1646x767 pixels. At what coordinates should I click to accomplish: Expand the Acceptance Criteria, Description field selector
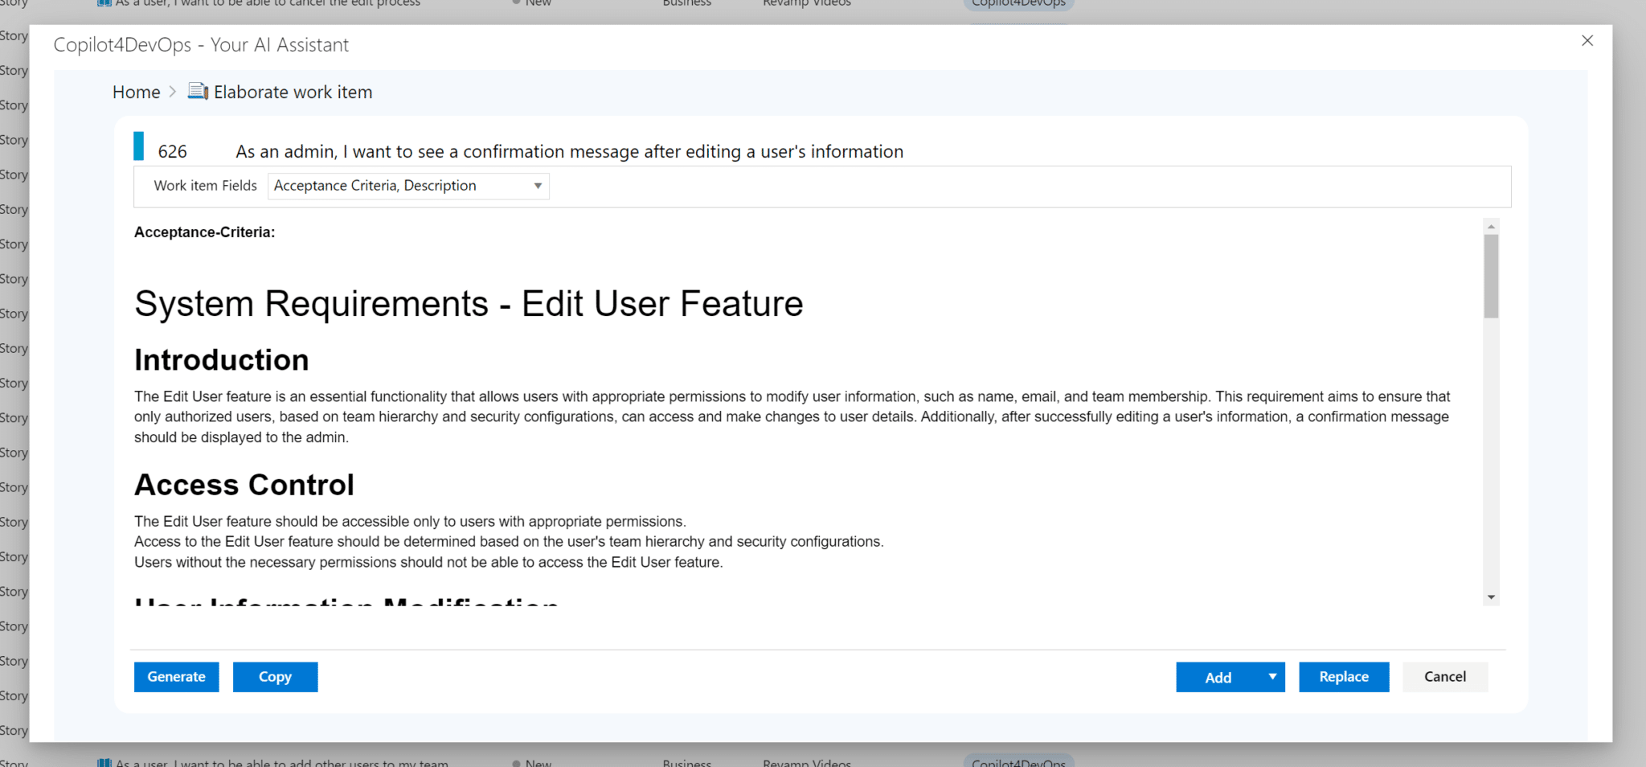point(537,186)
